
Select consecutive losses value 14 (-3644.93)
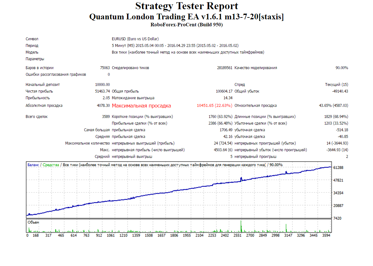click(x=337, y=144)
